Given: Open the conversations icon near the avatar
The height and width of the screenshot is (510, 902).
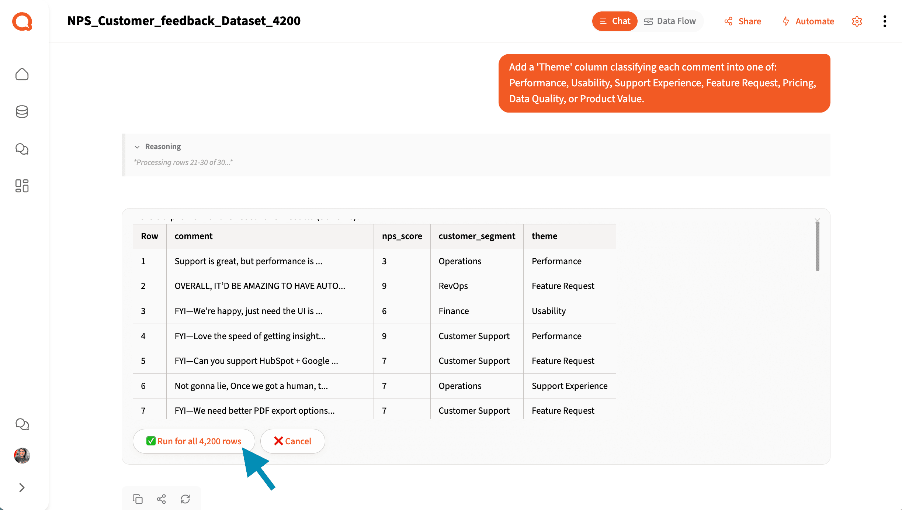Looking at the screenshot, I should click(22, 424).
